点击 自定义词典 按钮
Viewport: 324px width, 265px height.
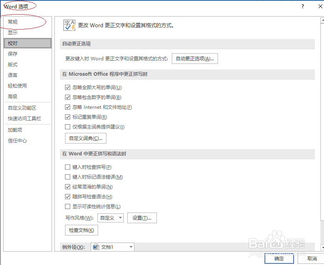coord(85,138)
